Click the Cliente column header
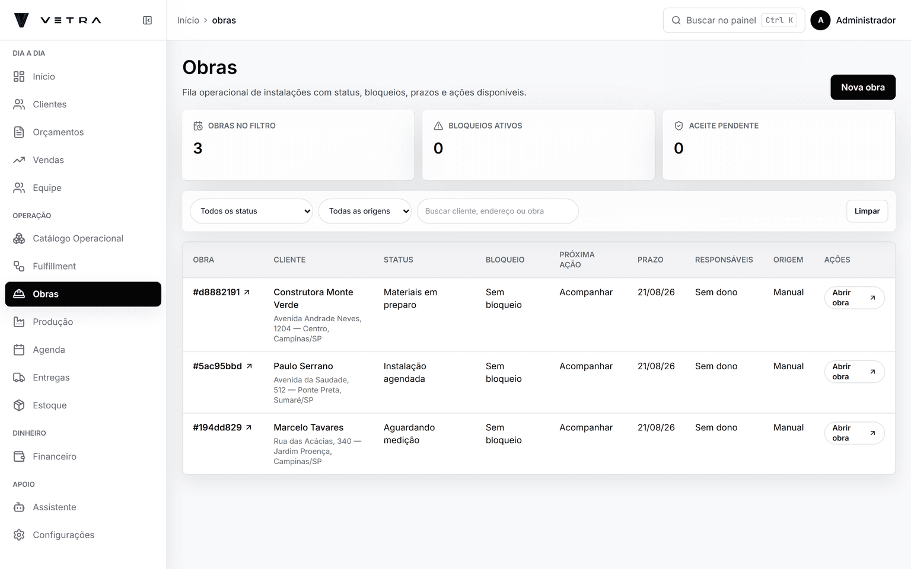Viewport: 911px width, 569px height. coord(289,260)
